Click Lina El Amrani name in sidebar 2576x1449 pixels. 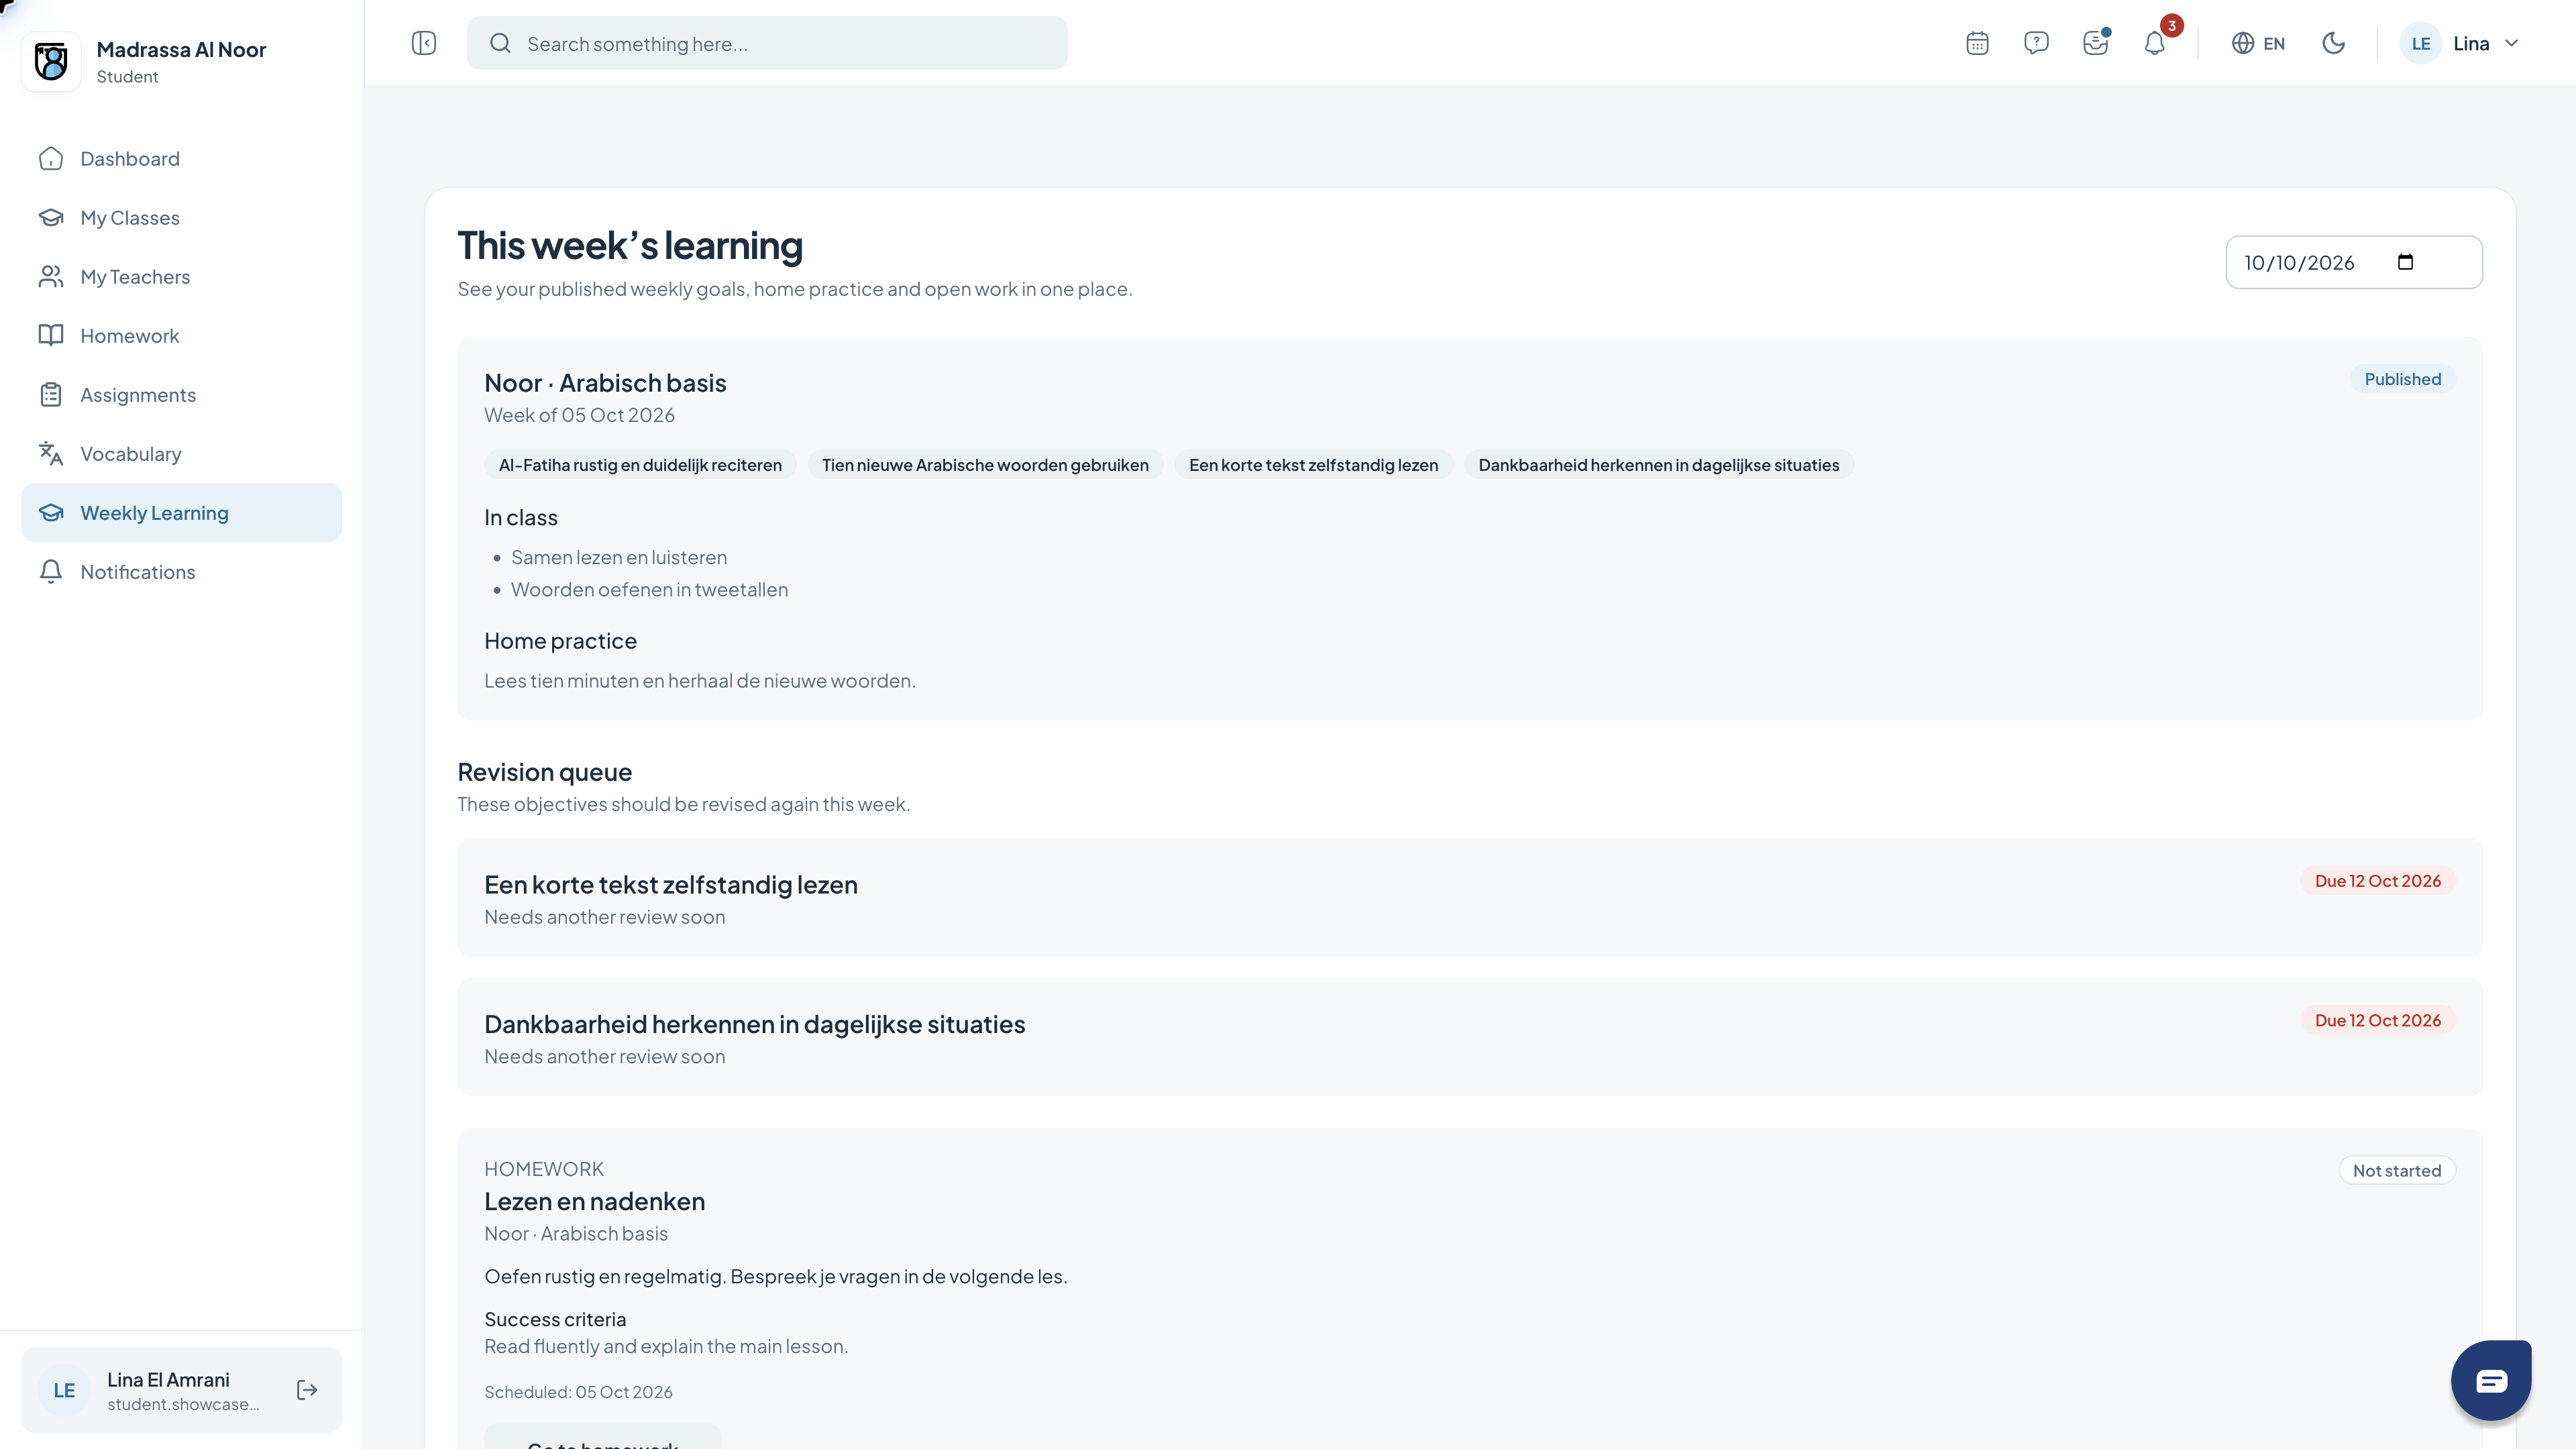coord(168,1379)
